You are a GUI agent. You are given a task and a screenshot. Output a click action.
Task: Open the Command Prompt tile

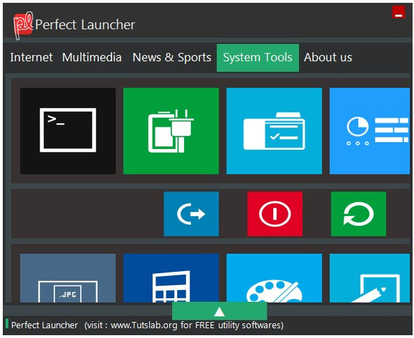coord(68,131)
